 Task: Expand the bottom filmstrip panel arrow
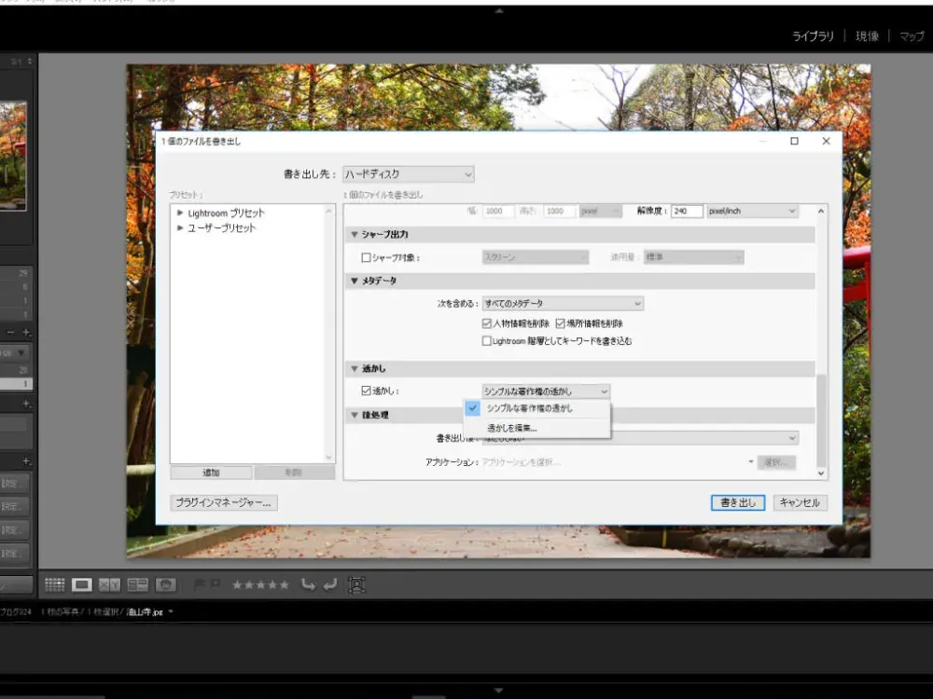coord(498,691)
